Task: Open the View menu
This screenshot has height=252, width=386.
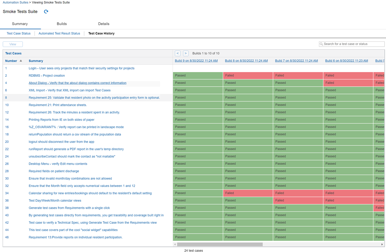Action: tap(13, 44)
